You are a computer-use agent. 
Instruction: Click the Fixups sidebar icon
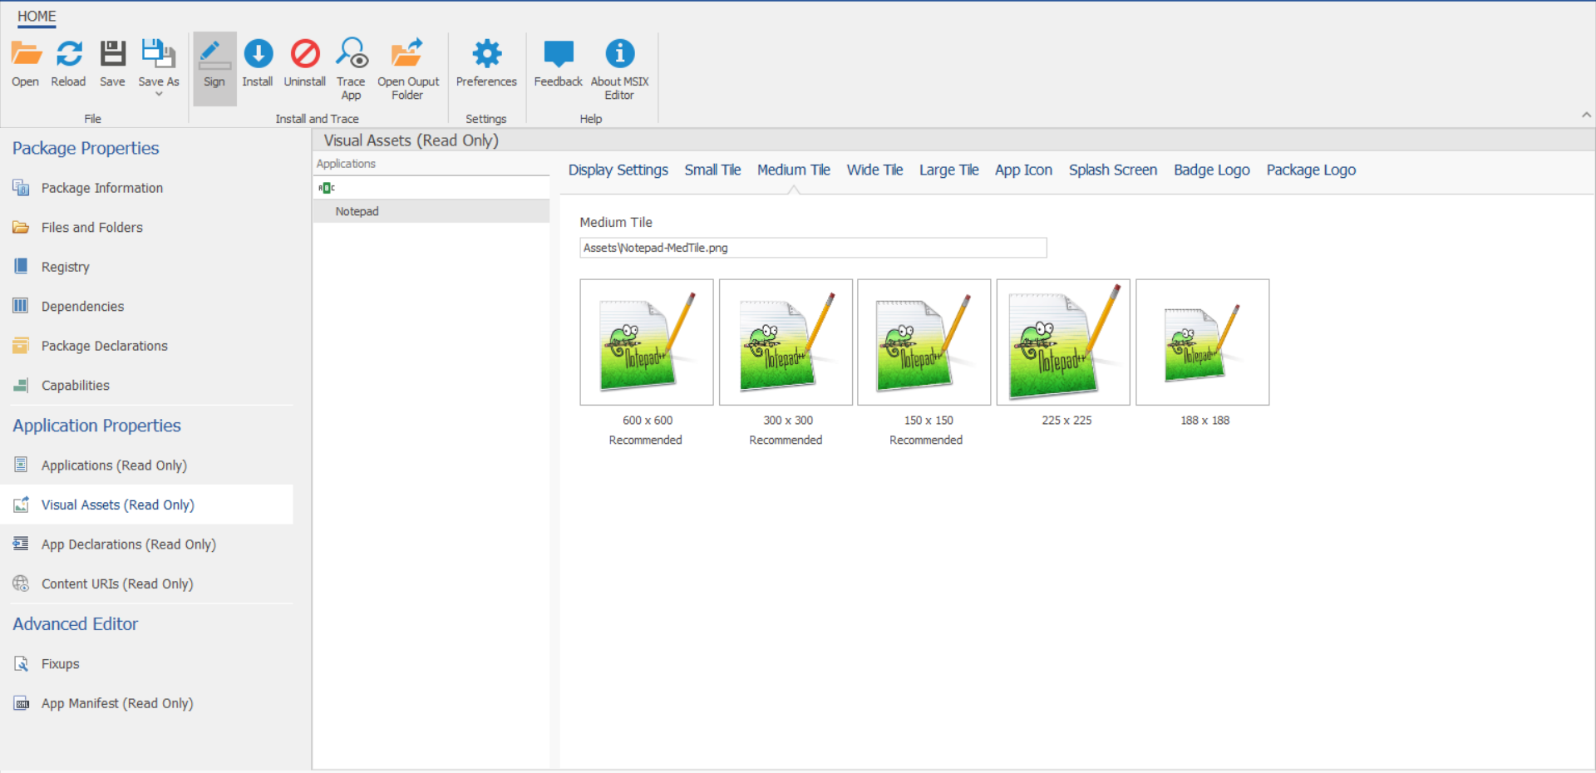(21, 663)
